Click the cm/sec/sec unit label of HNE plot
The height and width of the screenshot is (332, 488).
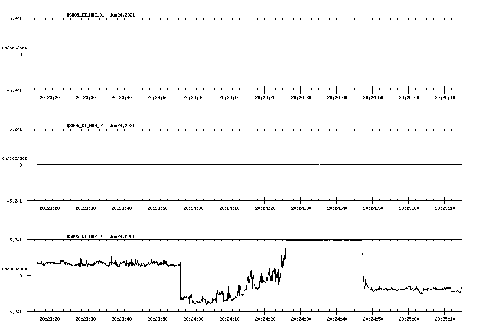[x=14, y=47]
